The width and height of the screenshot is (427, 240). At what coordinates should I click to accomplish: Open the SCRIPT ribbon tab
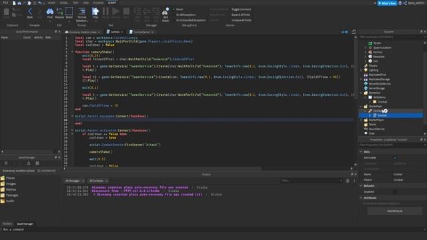112,3
